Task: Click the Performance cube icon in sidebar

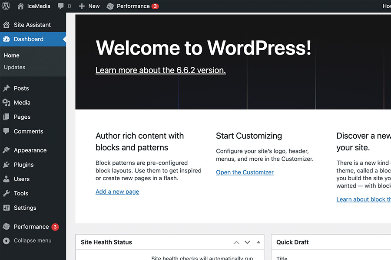Action: (7, 227)
